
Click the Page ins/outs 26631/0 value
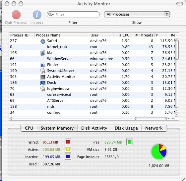(111, 157)
